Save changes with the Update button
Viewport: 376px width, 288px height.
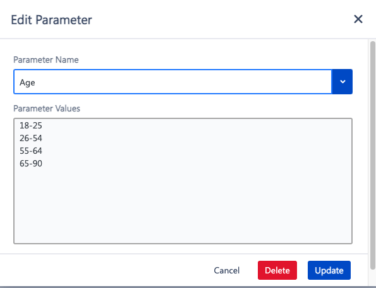[x=329, y=270]
